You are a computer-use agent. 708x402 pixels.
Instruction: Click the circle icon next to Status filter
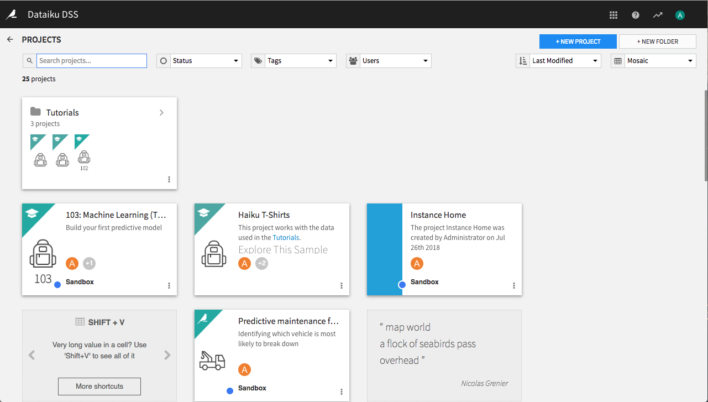pos(163,60)
